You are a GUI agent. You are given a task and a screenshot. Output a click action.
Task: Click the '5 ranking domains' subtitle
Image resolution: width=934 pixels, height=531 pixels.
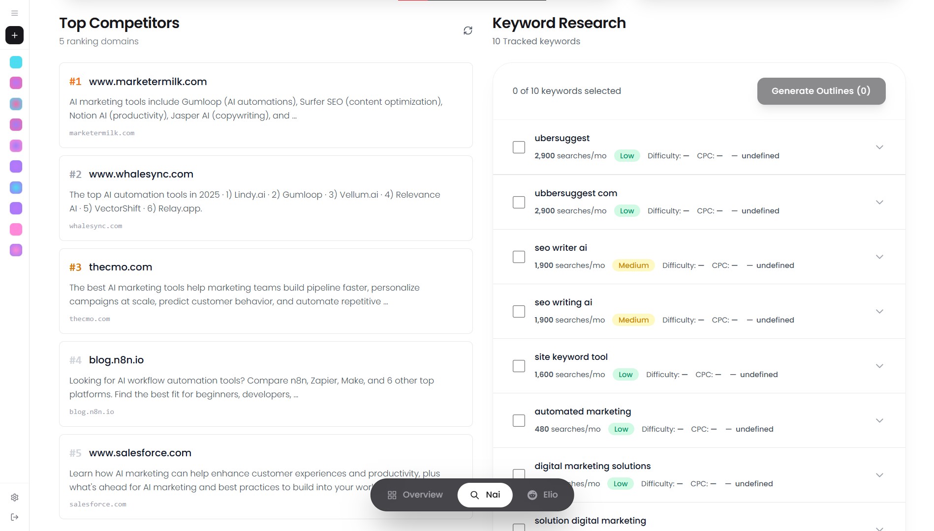point(98,41)
